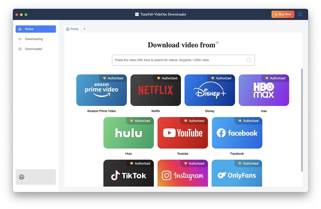This screenshot has width=321, height=209.
Task: Click the Hulu label text
Action: coord(128,154)
